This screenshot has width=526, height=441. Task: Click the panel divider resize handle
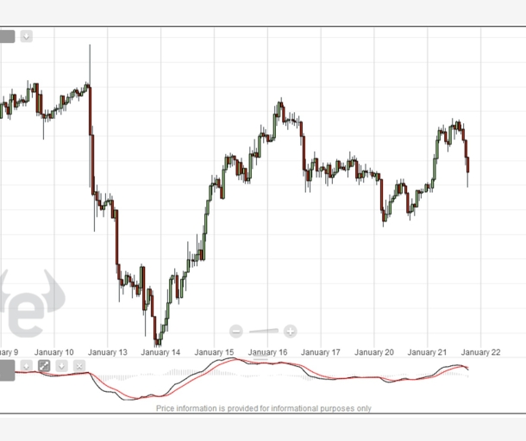point(260,358)
